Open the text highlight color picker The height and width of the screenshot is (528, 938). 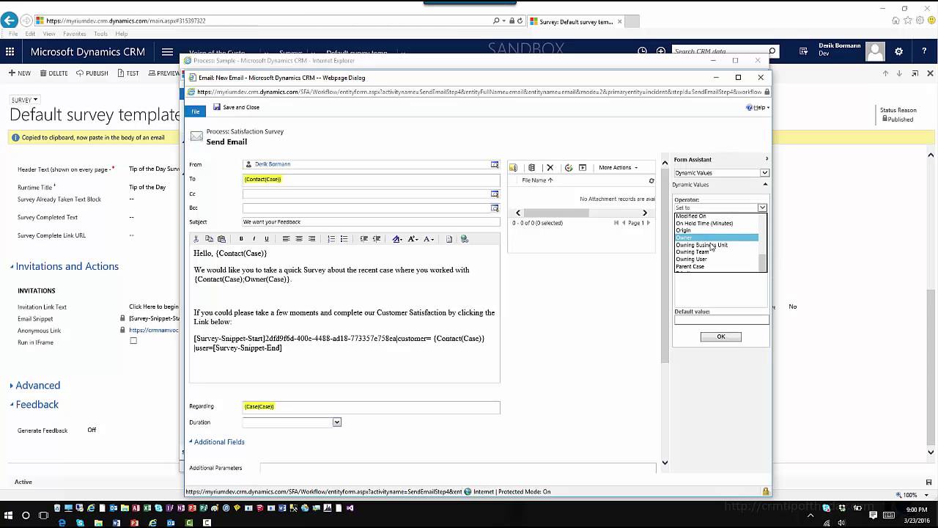coord(397,239)
